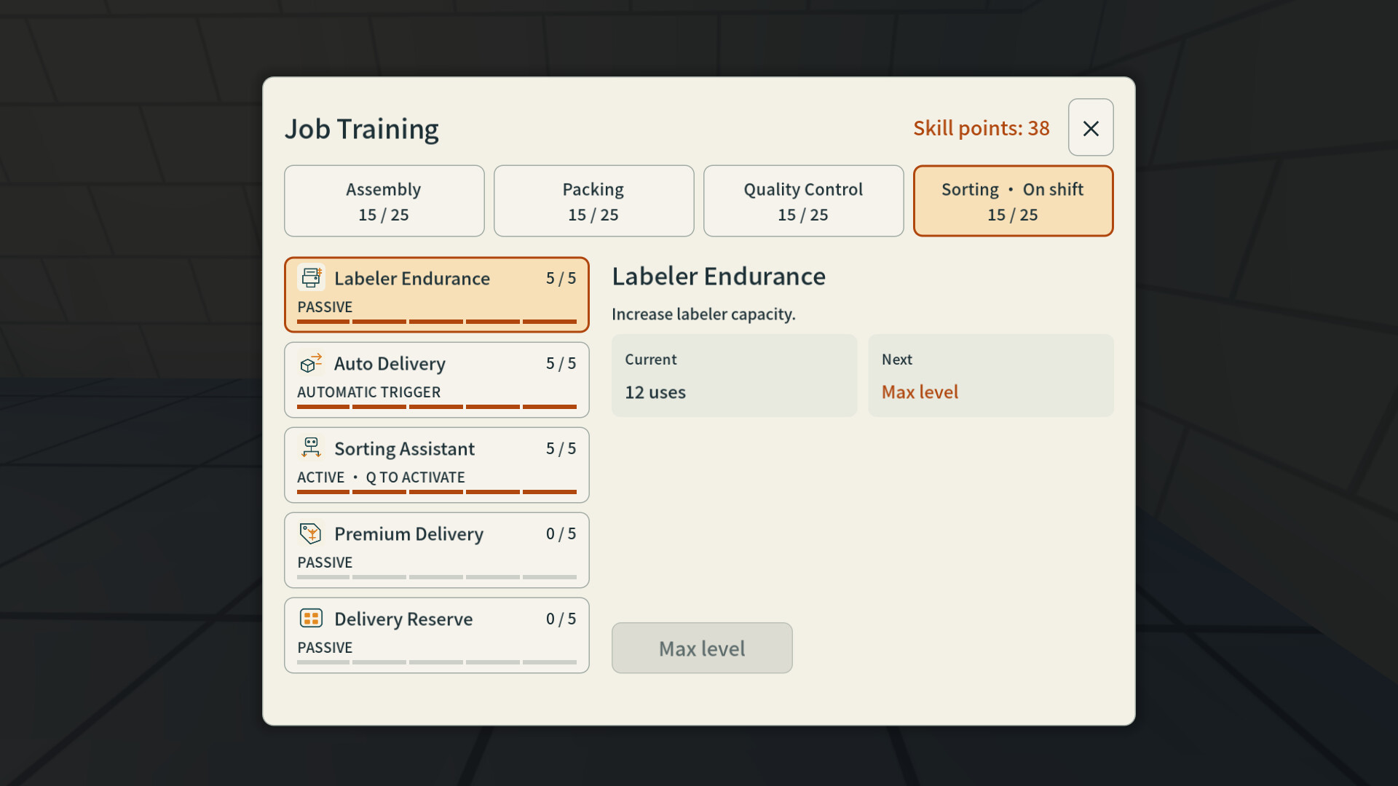Close the Job Training dialog

point(1090,127)
